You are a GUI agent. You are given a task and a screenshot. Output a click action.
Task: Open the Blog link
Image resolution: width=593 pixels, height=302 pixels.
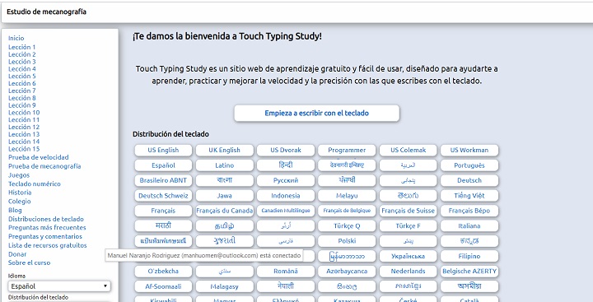click(15, 210)
